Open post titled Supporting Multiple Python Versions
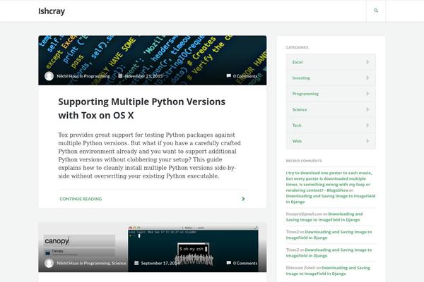This screenshot has width=424, height=282. coord(142,109)
